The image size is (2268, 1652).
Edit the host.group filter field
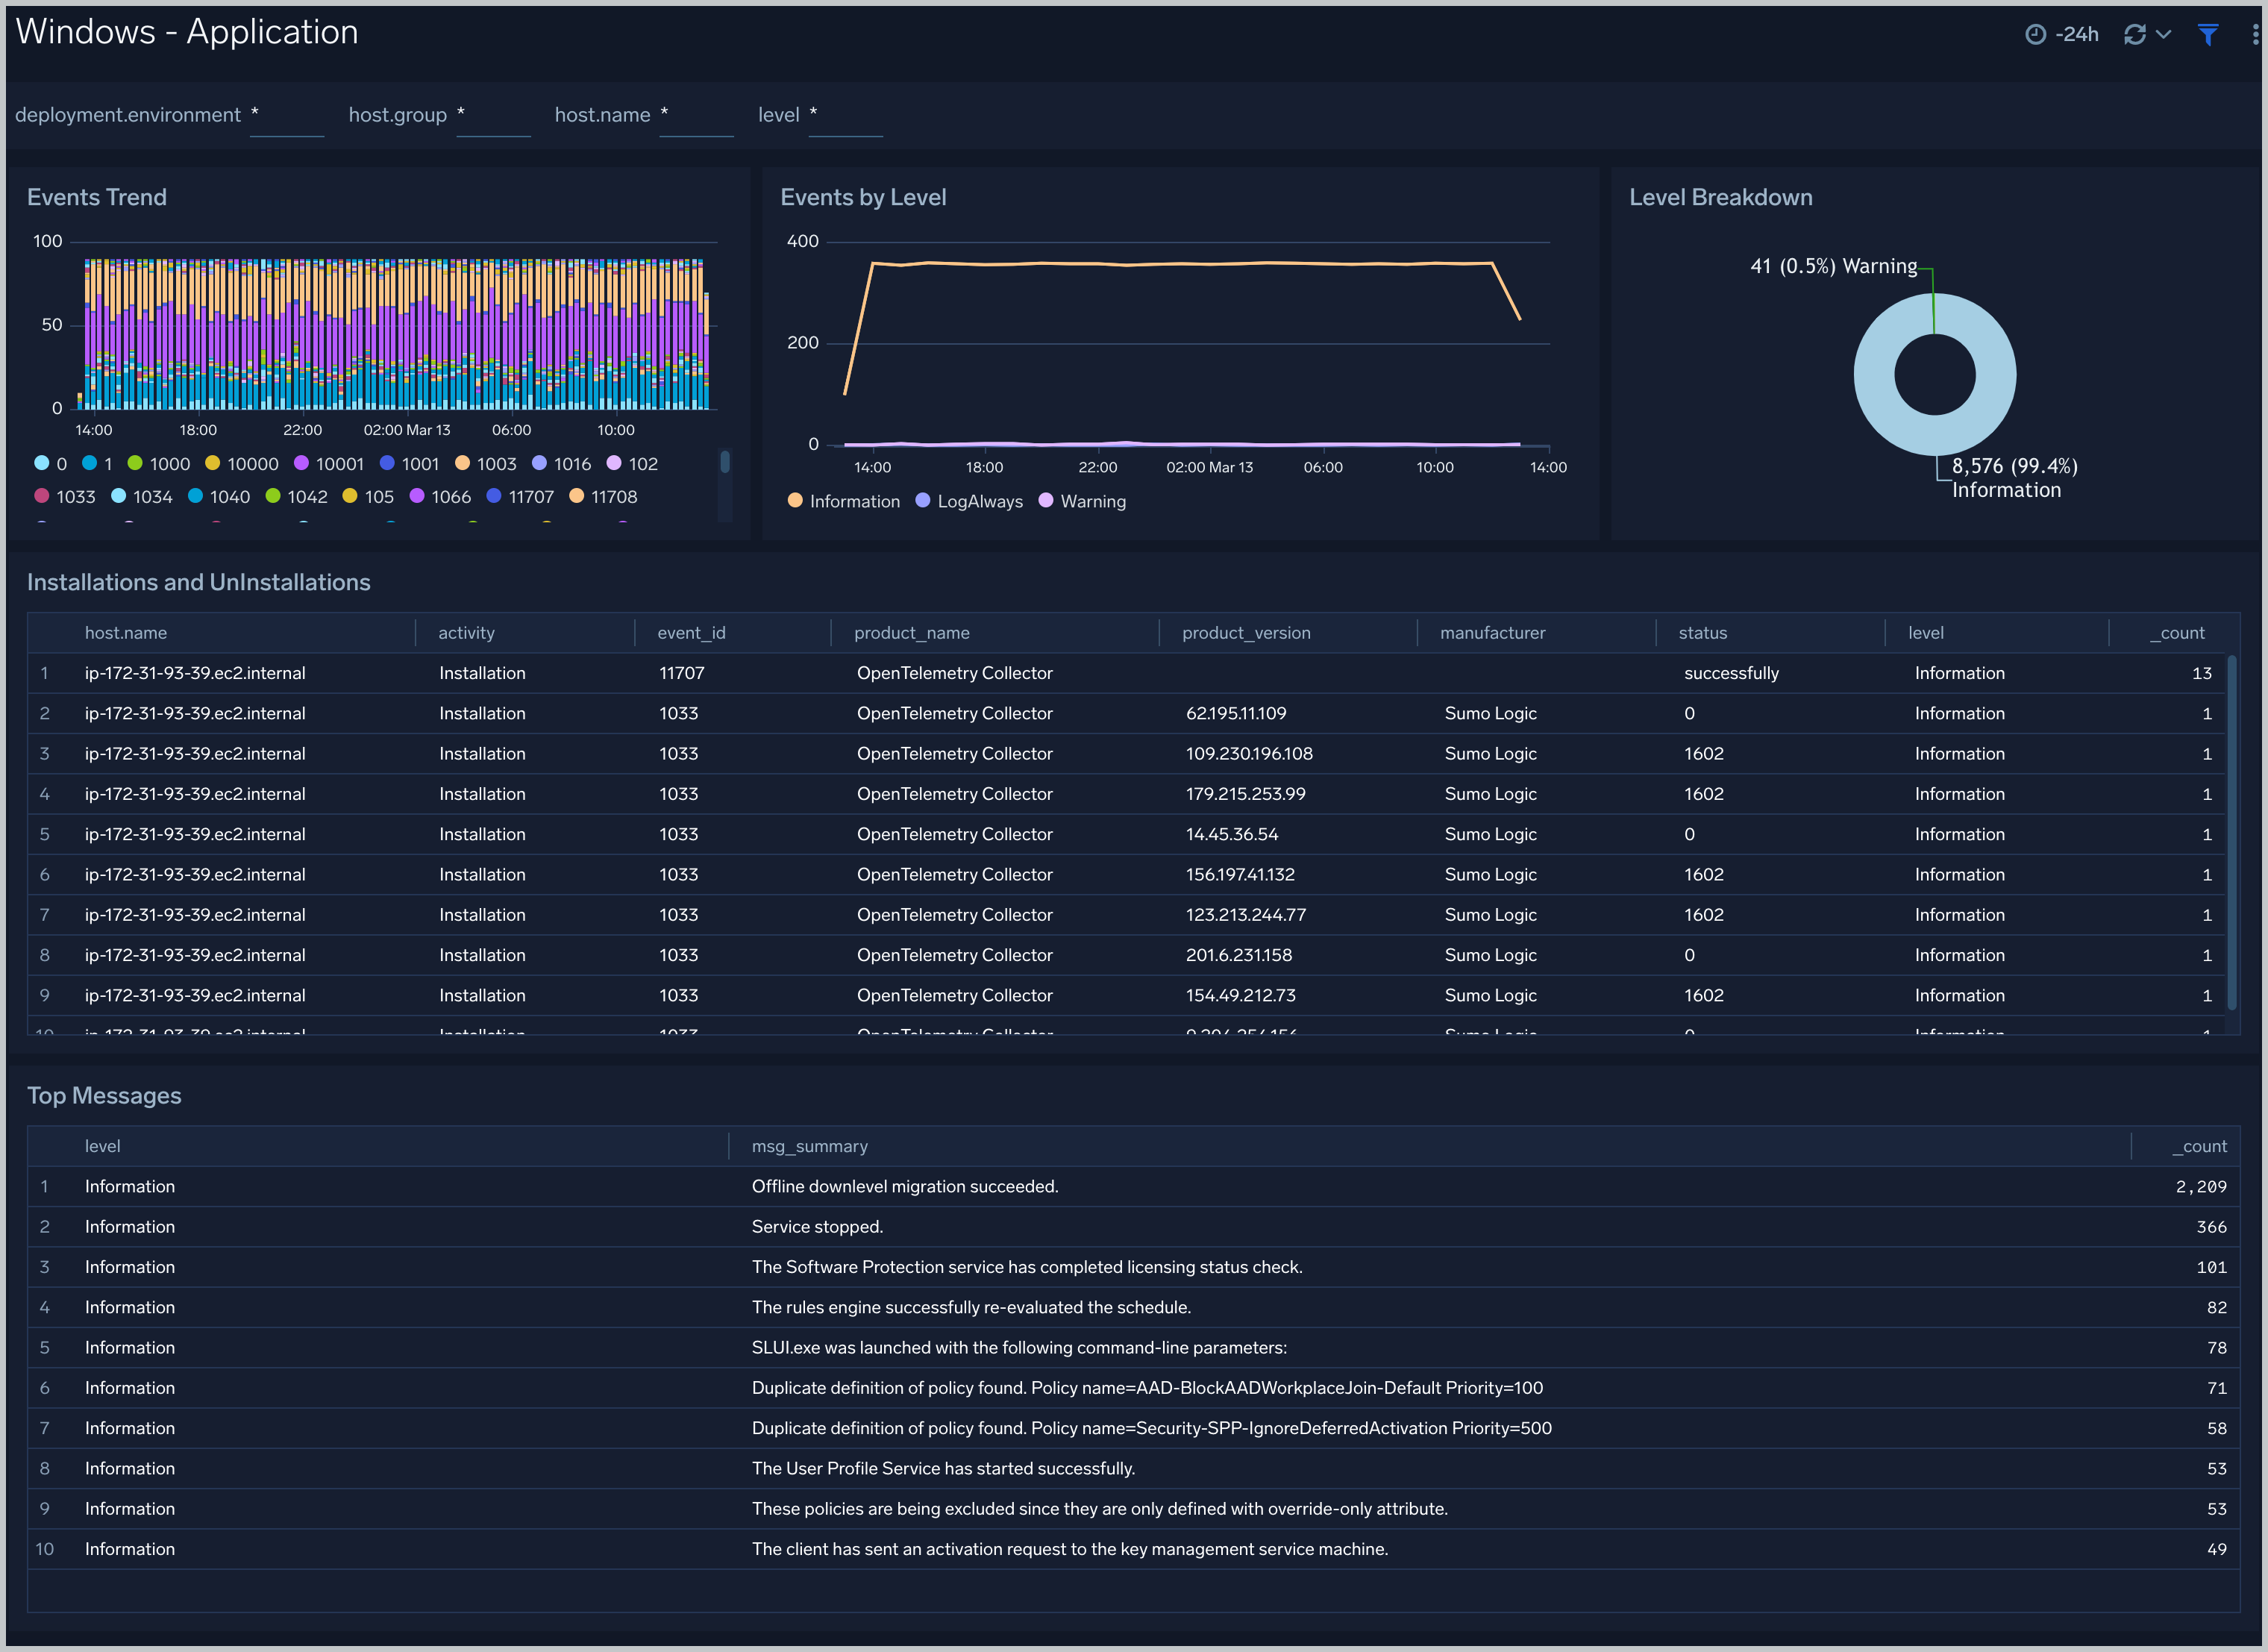point(493,116)
